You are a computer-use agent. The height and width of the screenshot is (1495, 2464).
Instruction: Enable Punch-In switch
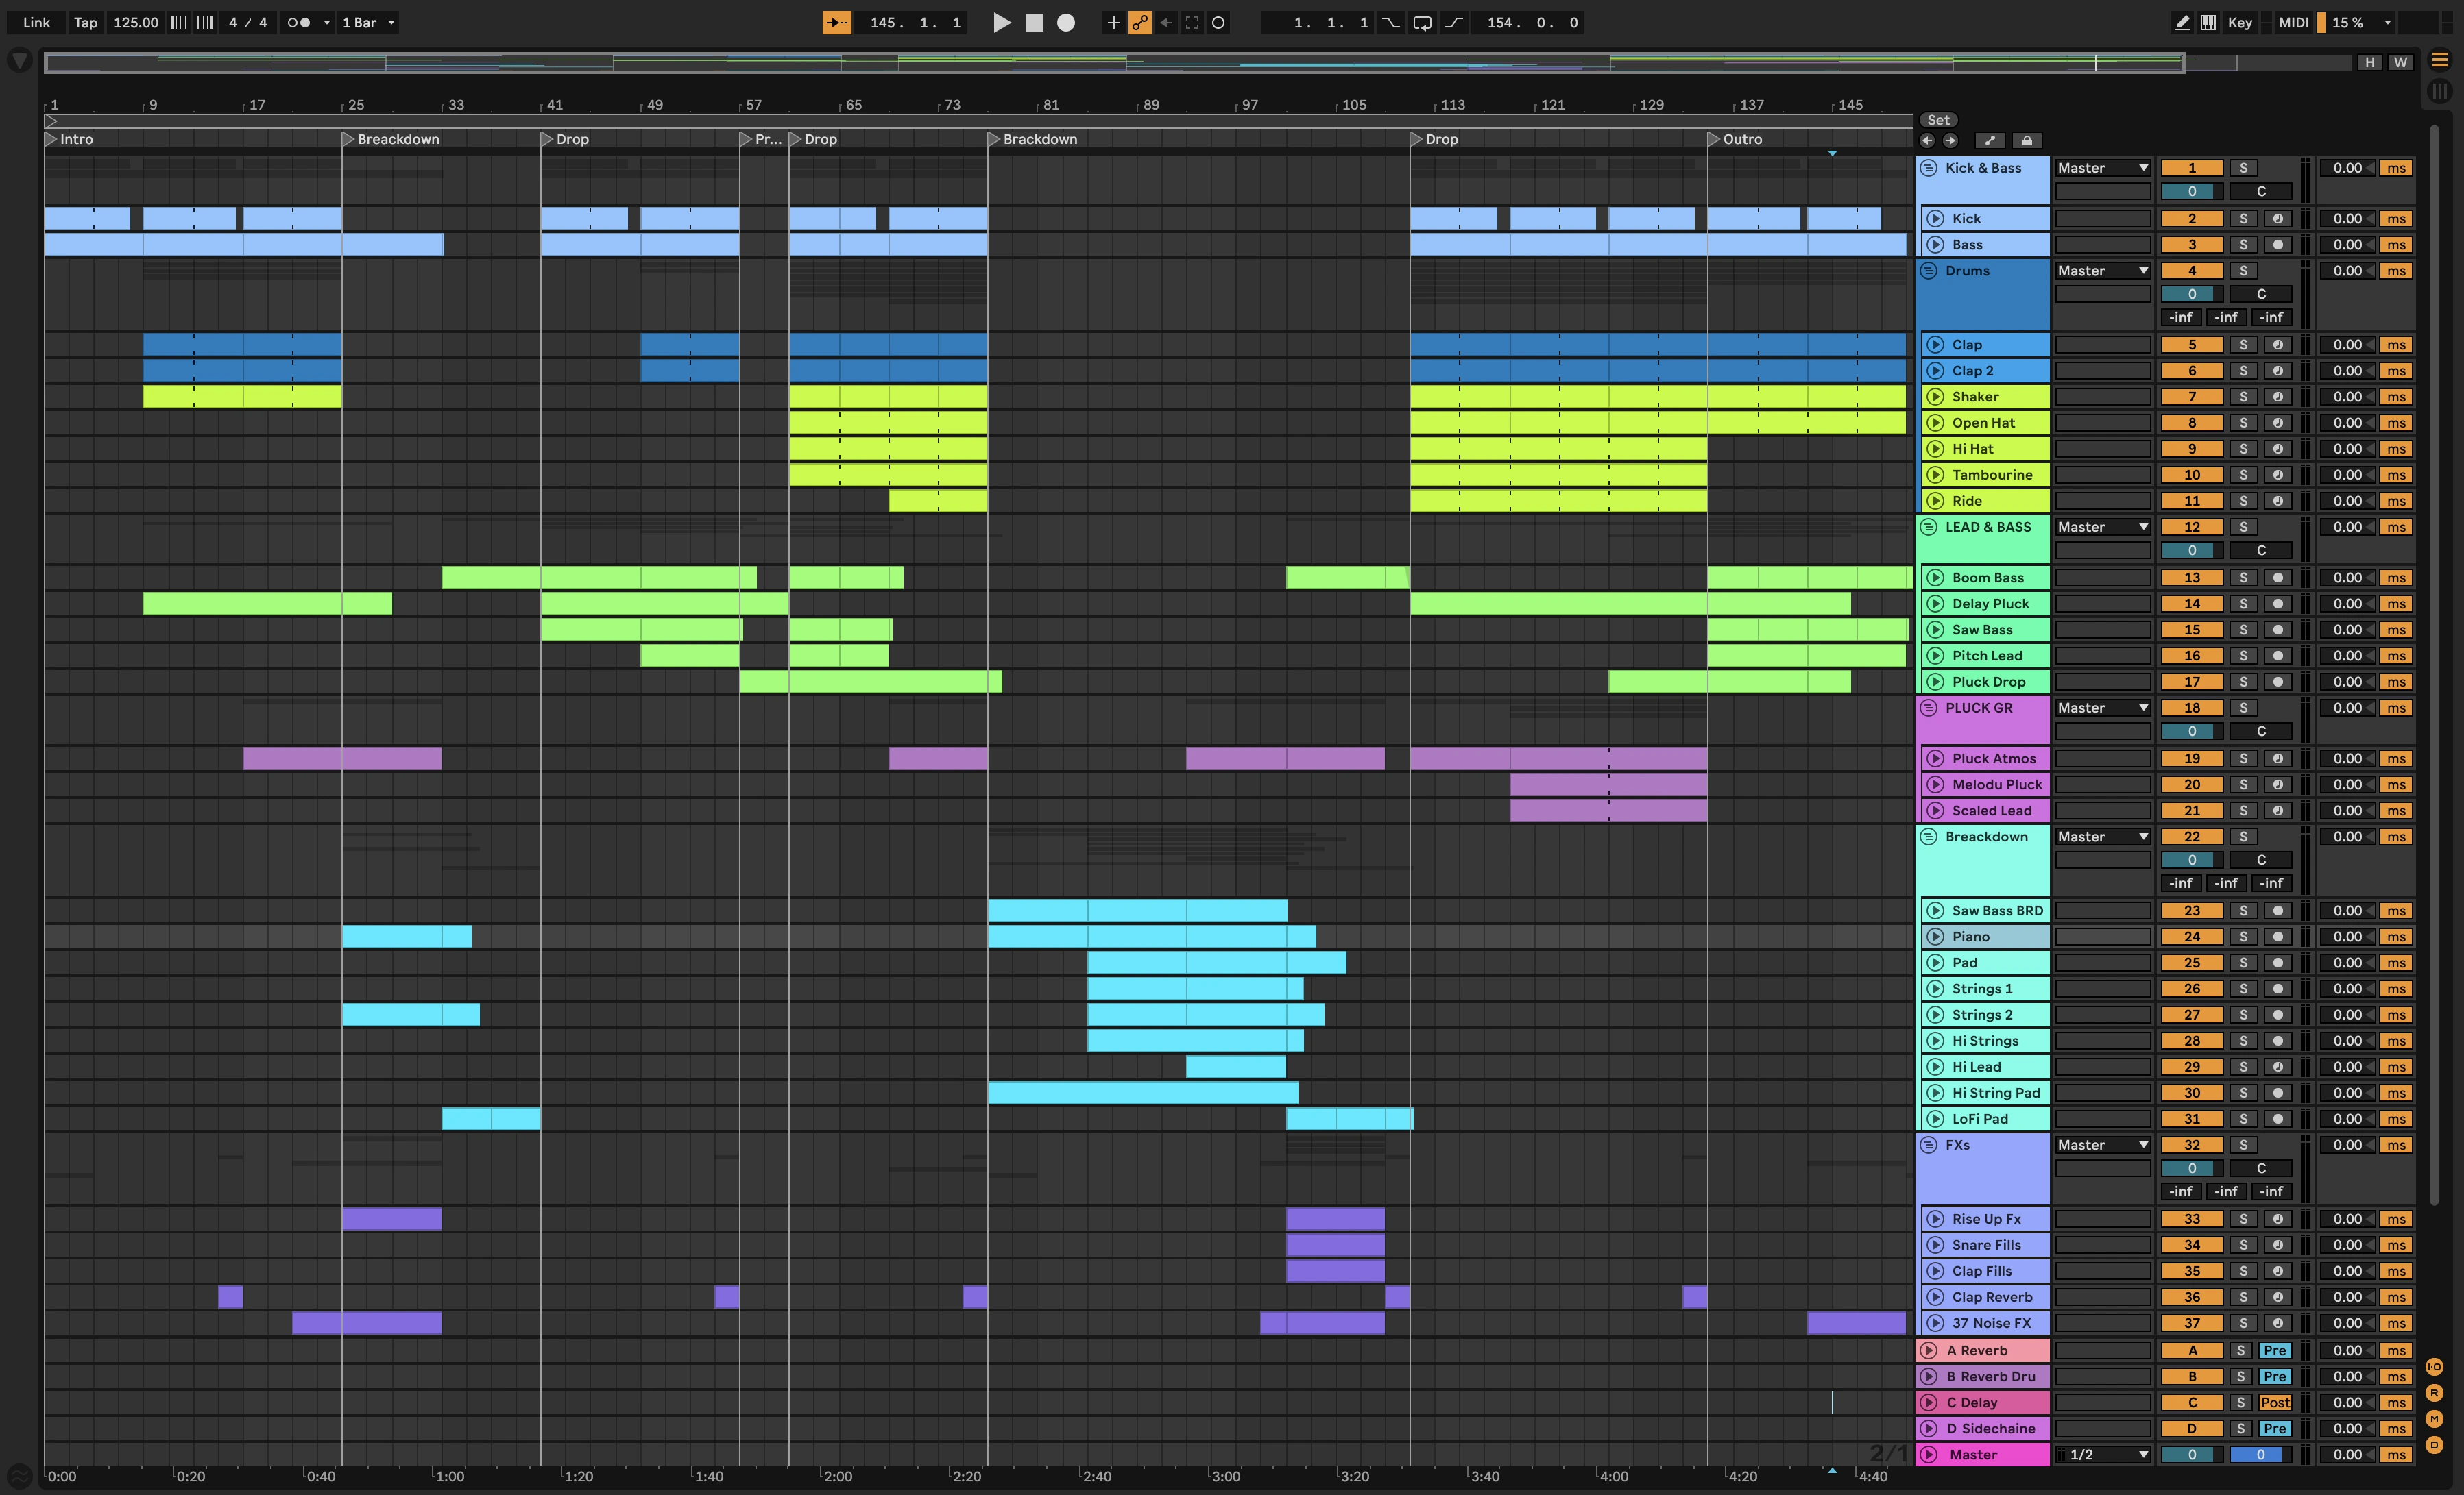pyautogui.click(x=1390, y=22)
